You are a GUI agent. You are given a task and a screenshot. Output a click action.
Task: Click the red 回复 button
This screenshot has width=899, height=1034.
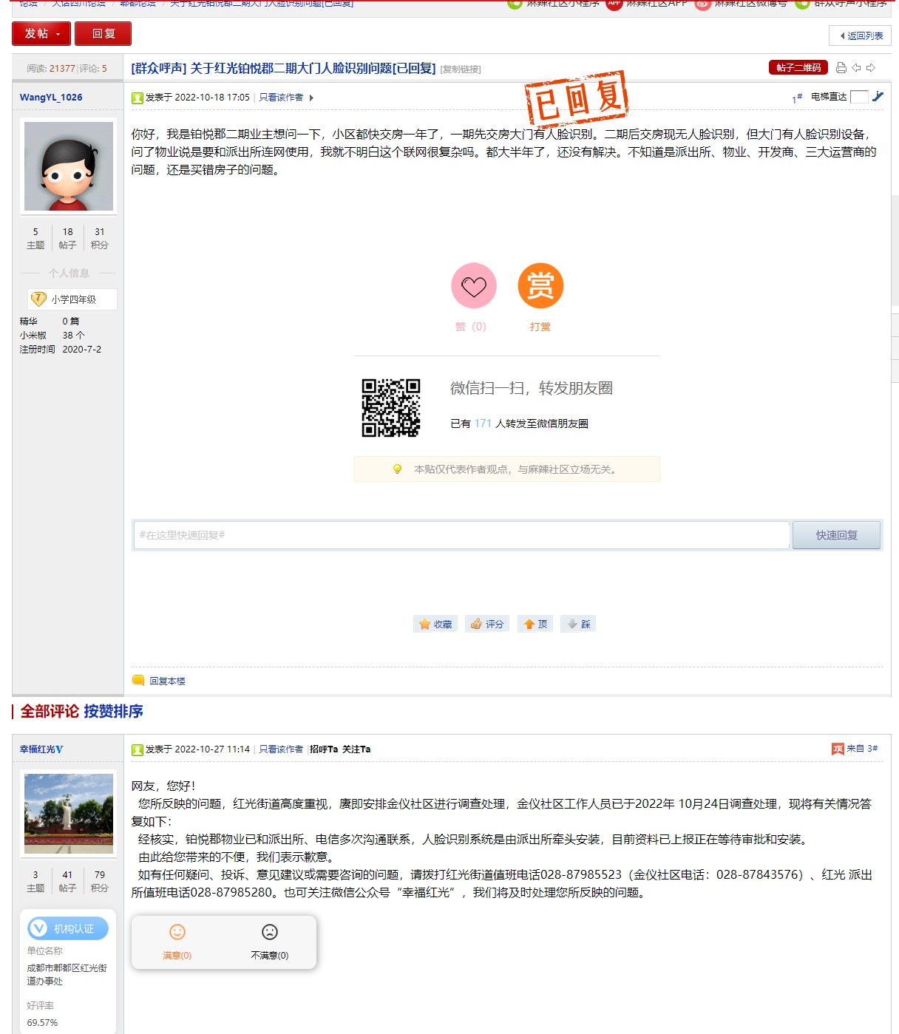[x=104, y=34]
